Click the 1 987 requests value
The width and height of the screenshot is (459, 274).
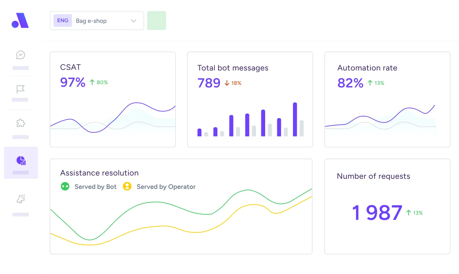coord(377,213)
